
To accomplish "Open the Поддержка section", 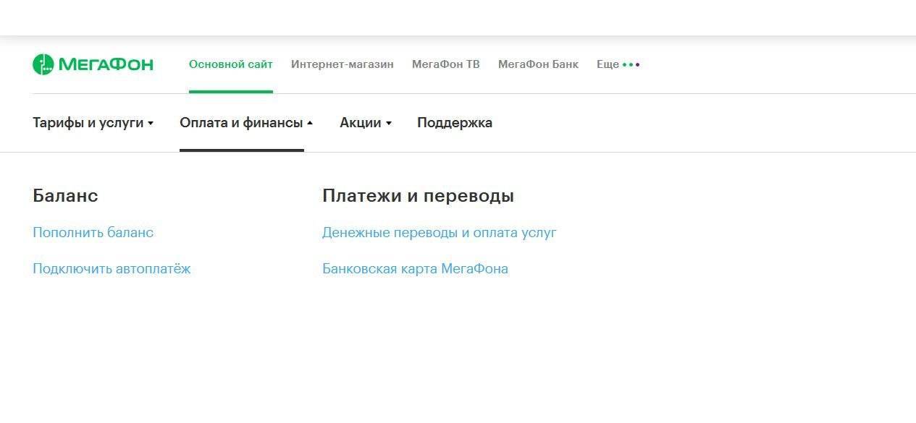I will pyautogui.click(x=455, y=123).
